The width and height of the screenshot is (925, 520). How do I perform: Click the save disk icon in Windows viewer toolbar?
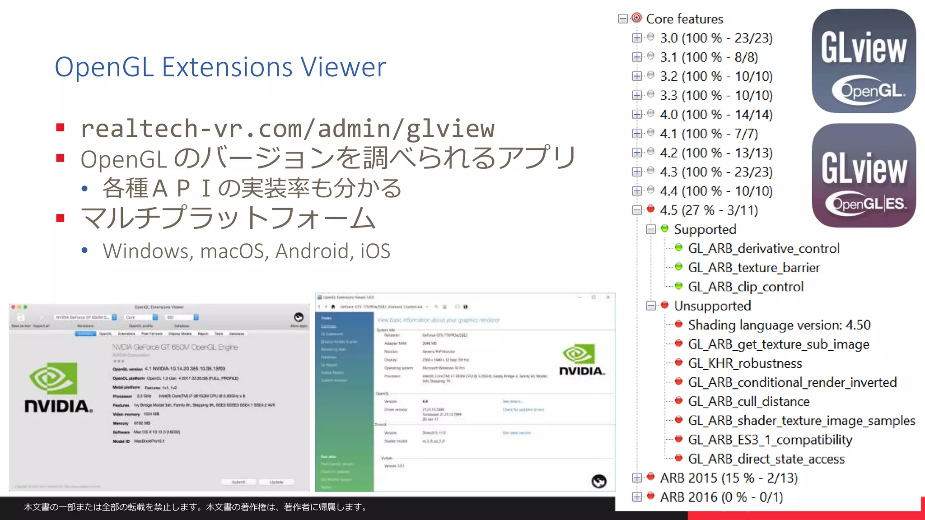tap(465, 307)
